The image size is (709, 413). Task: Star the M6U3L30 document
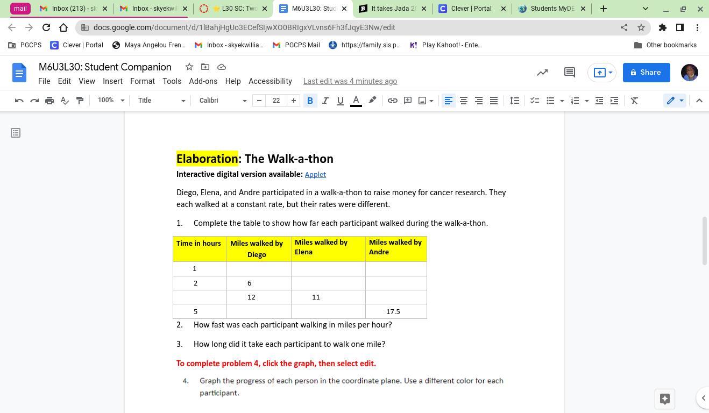(x=189, y=67)
